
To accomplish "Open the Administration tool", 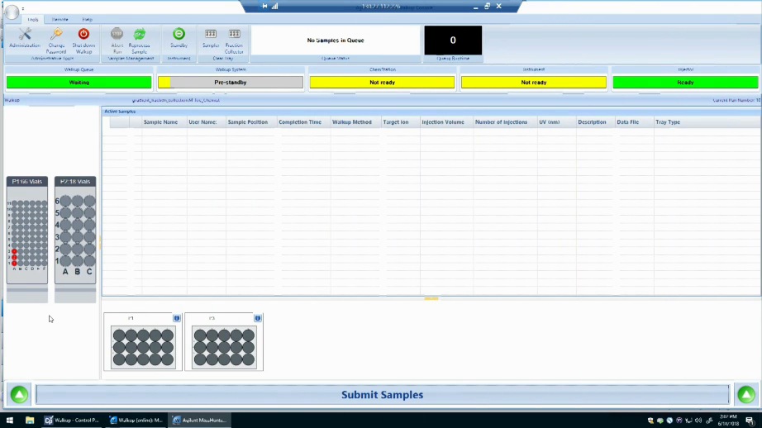I will click(24, 37).
